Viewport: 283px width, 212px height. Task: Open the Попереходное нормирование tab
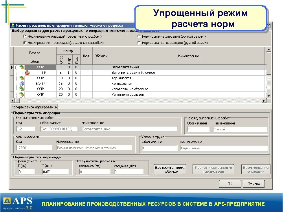click(34, 107)
